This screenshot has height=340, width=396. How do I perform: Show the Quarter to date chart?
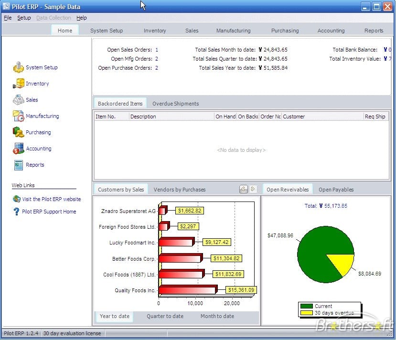click(x=165, y=316)
